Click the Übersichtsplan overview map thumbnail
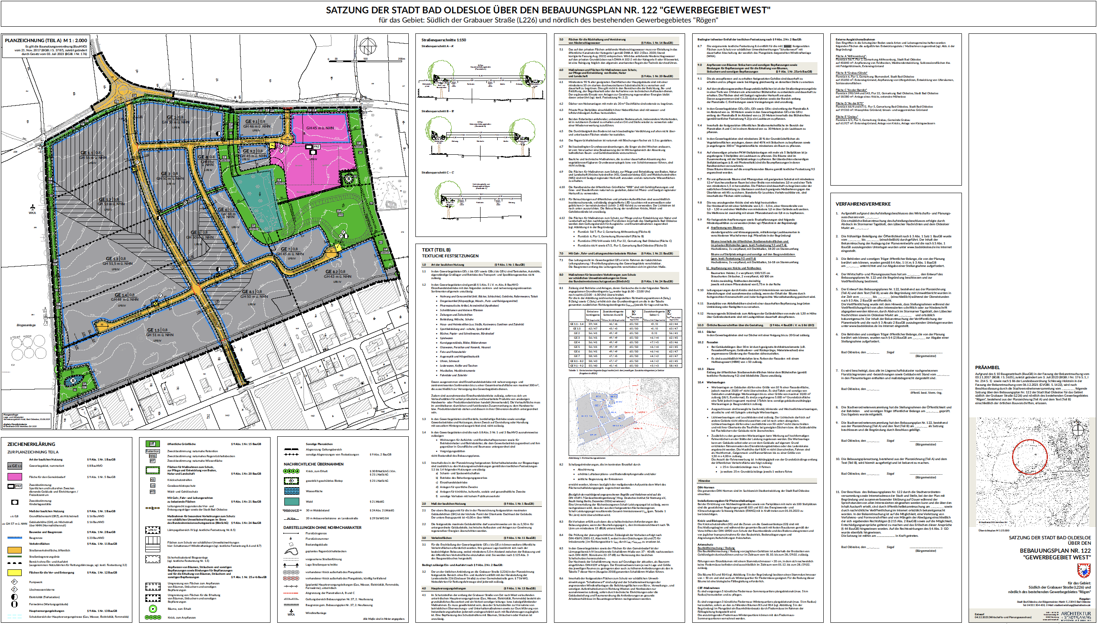The height and width of the screenshot is (624, 1098). 1033,471
